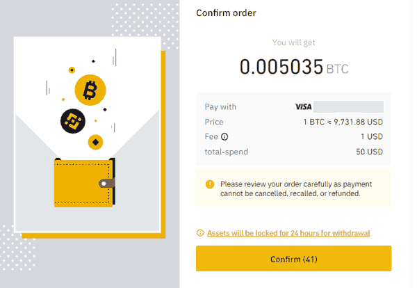Viewport: 417px width, 288px height.
Task: Click the payment cannot be cancelled warning text
Action: [x=296, y=189]
